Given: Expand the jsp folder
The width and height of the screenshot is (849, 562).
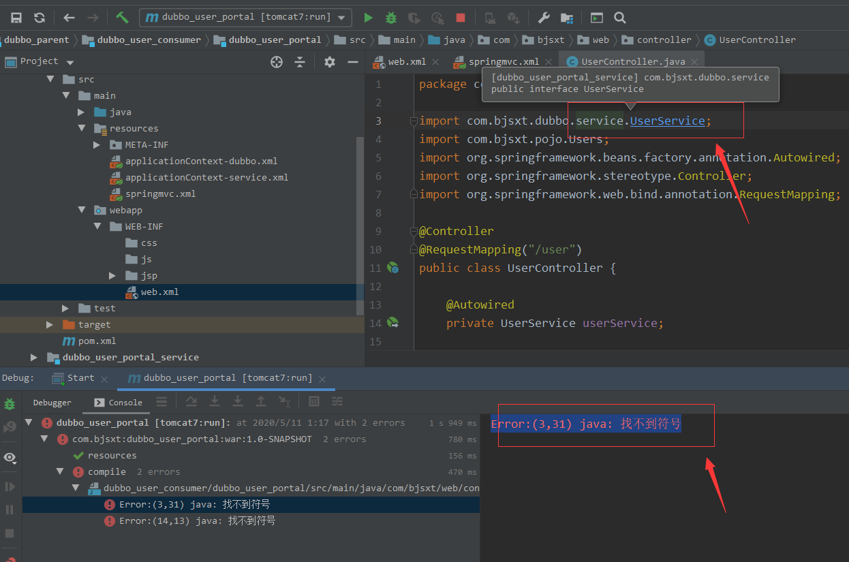Looking at the screenshot, I should tap(112, 275).
